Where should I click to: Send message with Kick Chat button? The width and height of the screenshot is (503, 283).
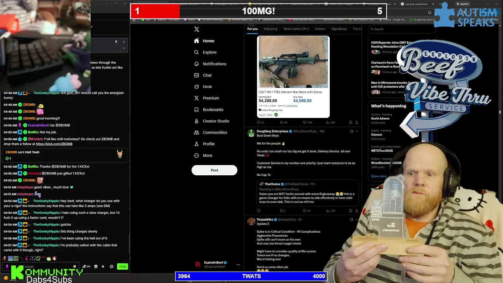pos(123,266)
